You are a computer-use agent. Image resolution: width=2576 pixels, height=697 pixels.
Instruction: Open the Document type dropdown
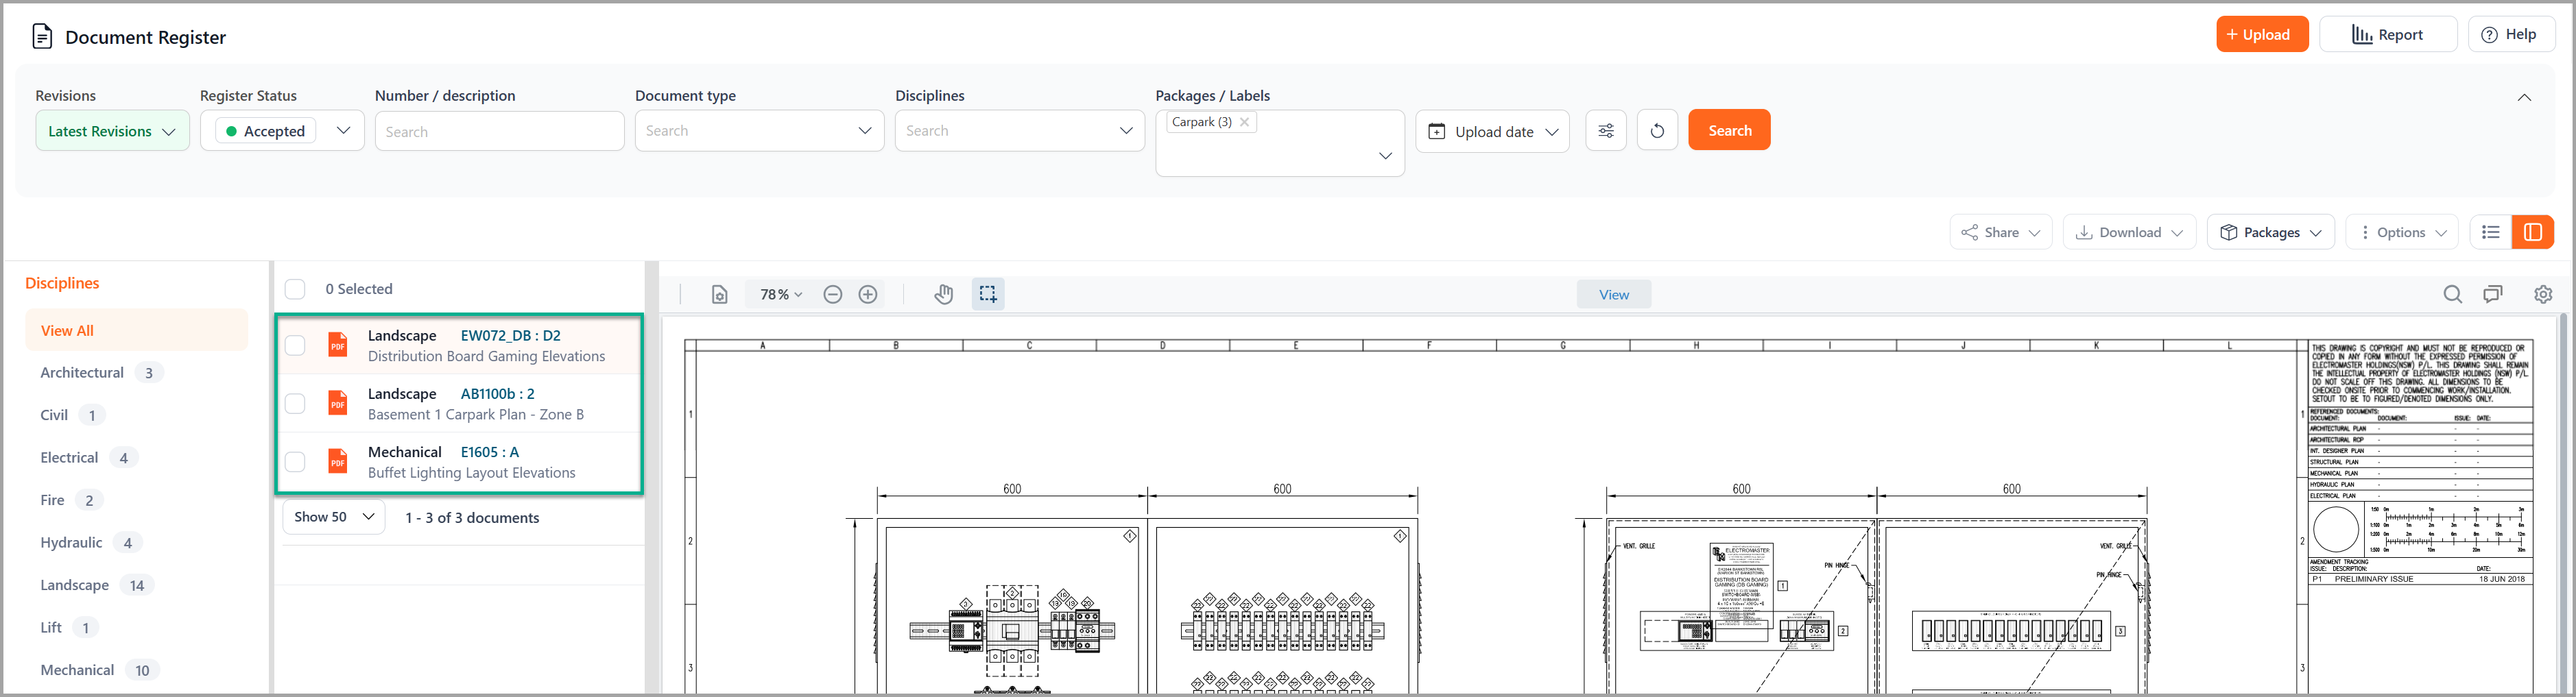point(759,131)
